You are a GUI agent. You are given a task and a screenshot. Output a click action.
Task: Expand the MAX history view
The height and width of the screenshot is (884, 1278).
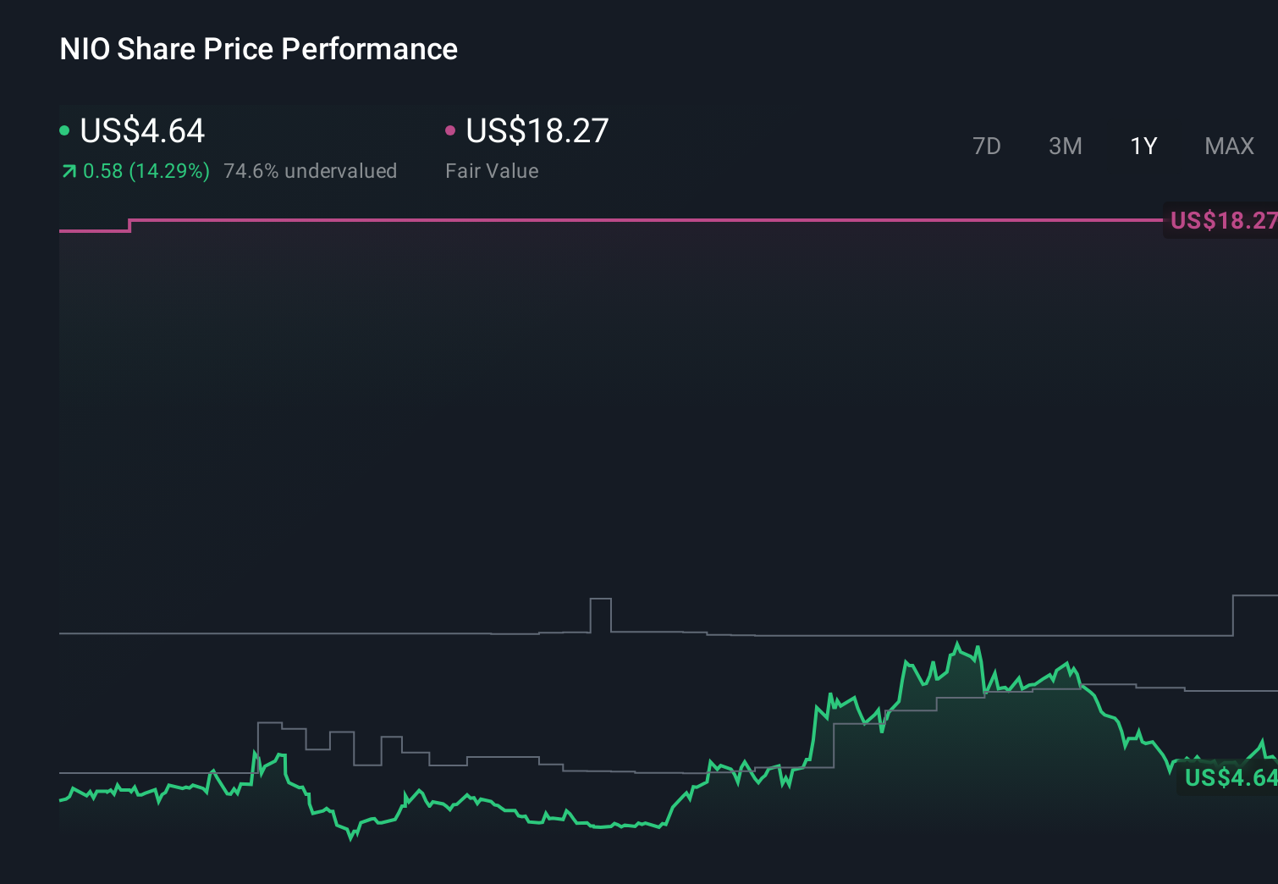click(x=1229, y=146)
